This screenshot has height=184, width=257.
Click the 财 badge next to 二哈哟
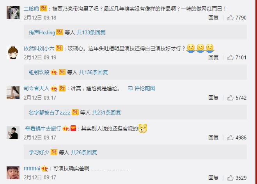pyautogui.click(x=44, y=8)
